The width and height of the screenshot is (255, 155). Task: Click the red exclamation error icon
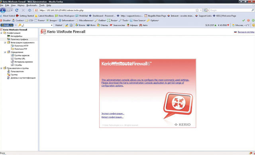point(248,20)
